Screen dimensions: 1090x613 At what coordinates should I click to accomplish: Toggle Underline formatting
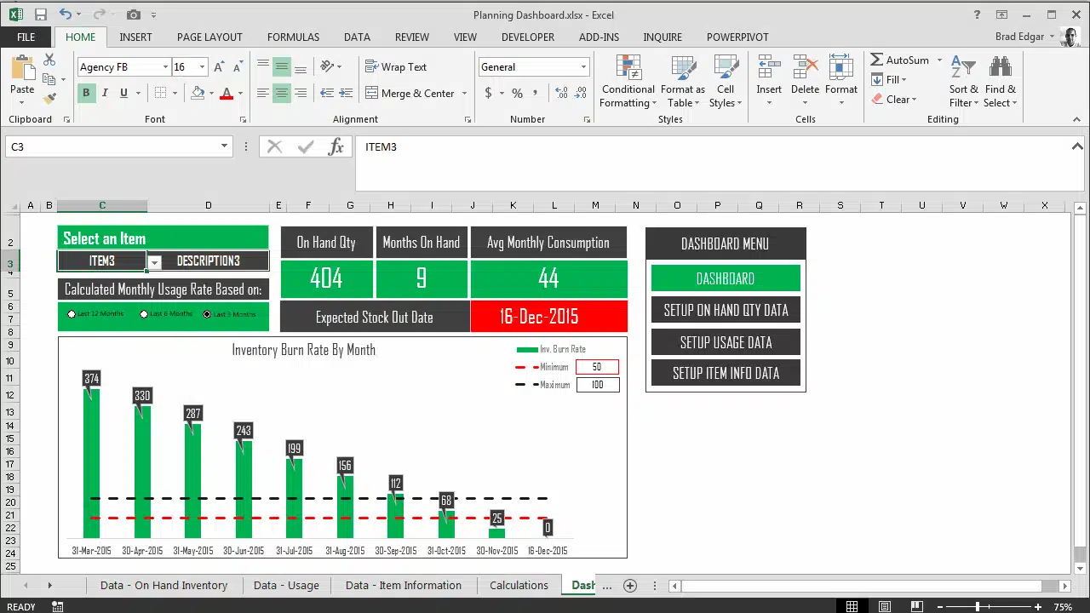point(123,93)
